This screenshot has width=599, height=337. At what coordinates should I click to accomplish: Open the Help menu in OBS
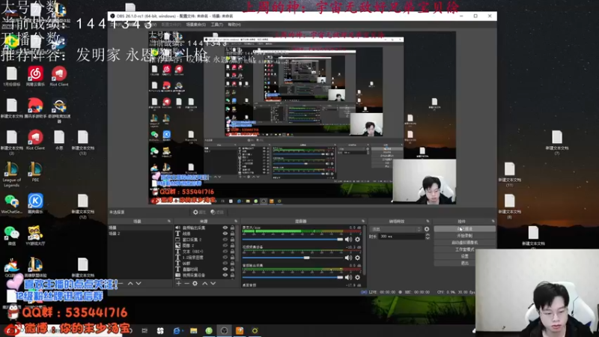(234, 25)
